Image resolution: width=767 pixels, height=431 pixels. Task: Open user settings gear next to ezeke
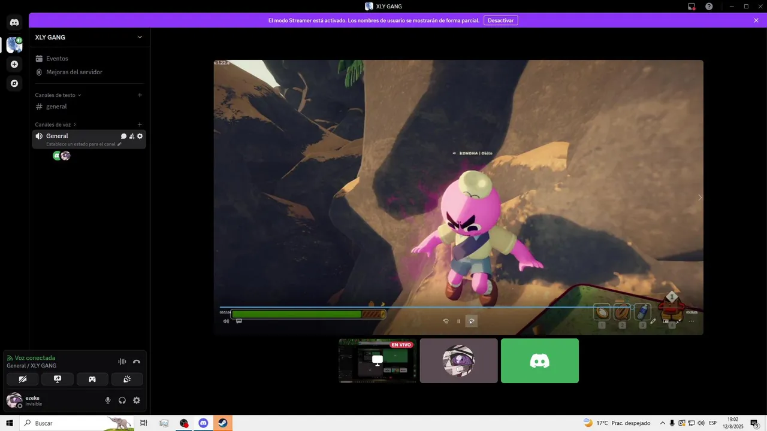point(137,400)
